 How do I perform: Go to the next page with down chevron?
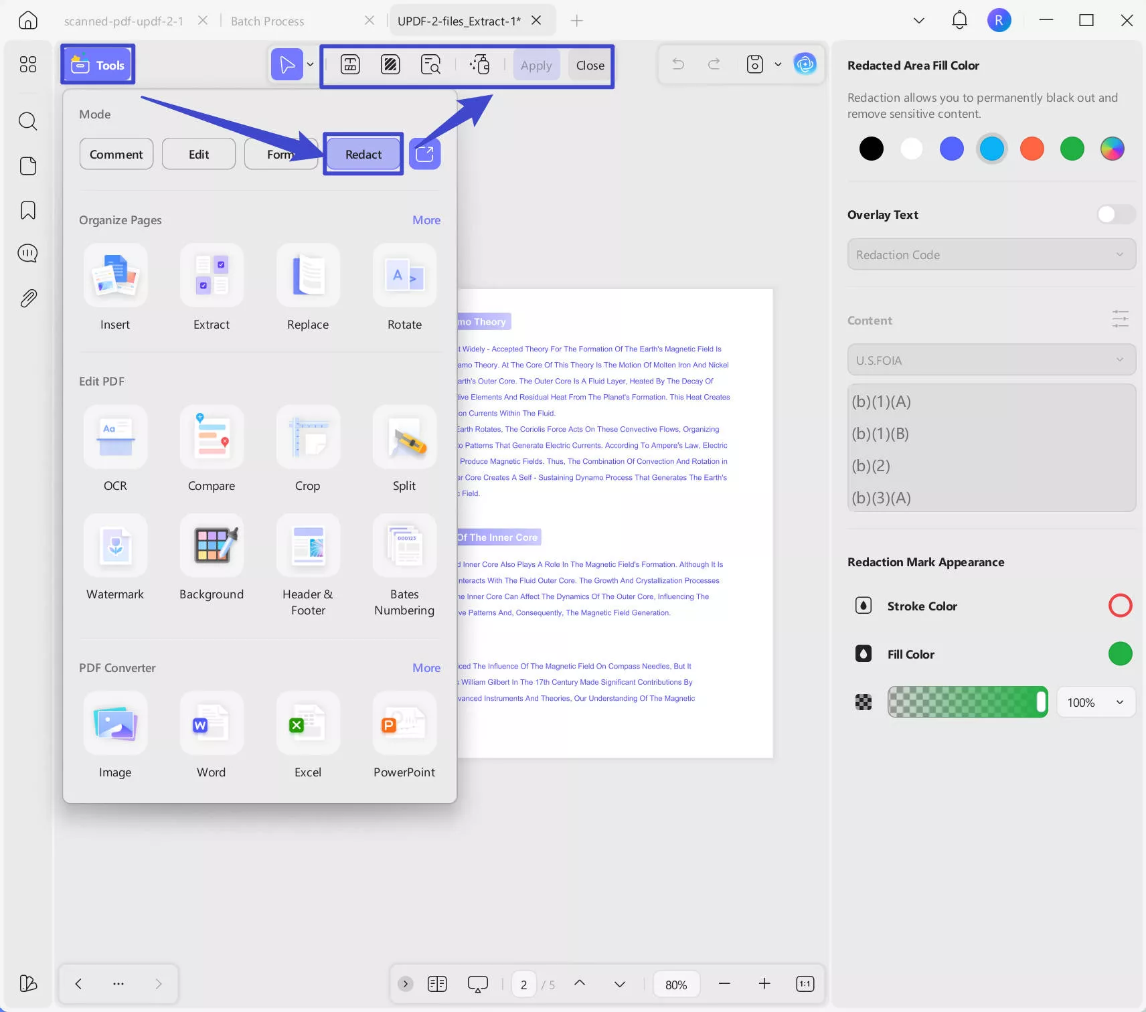(620, 984)
